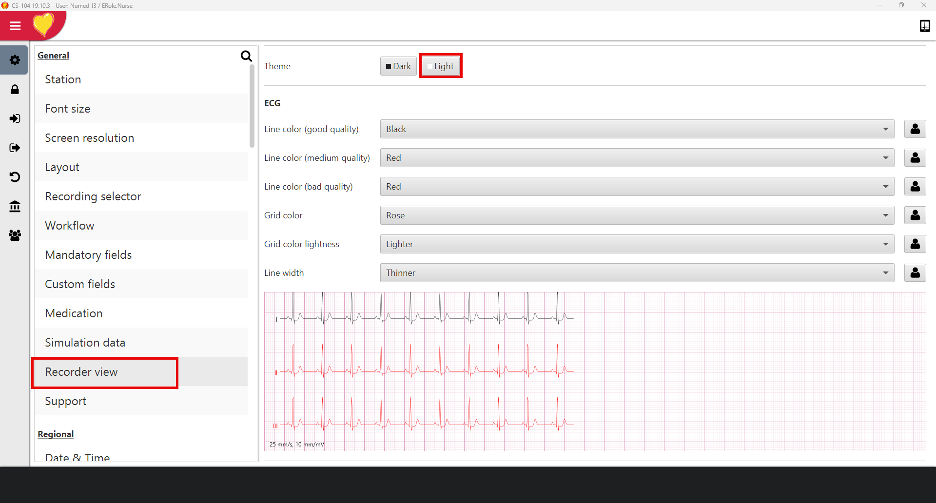The image size is (936, 503).
Task: Open the manual book icon top right
Action: pyautogui.click(x=924, y=26)
